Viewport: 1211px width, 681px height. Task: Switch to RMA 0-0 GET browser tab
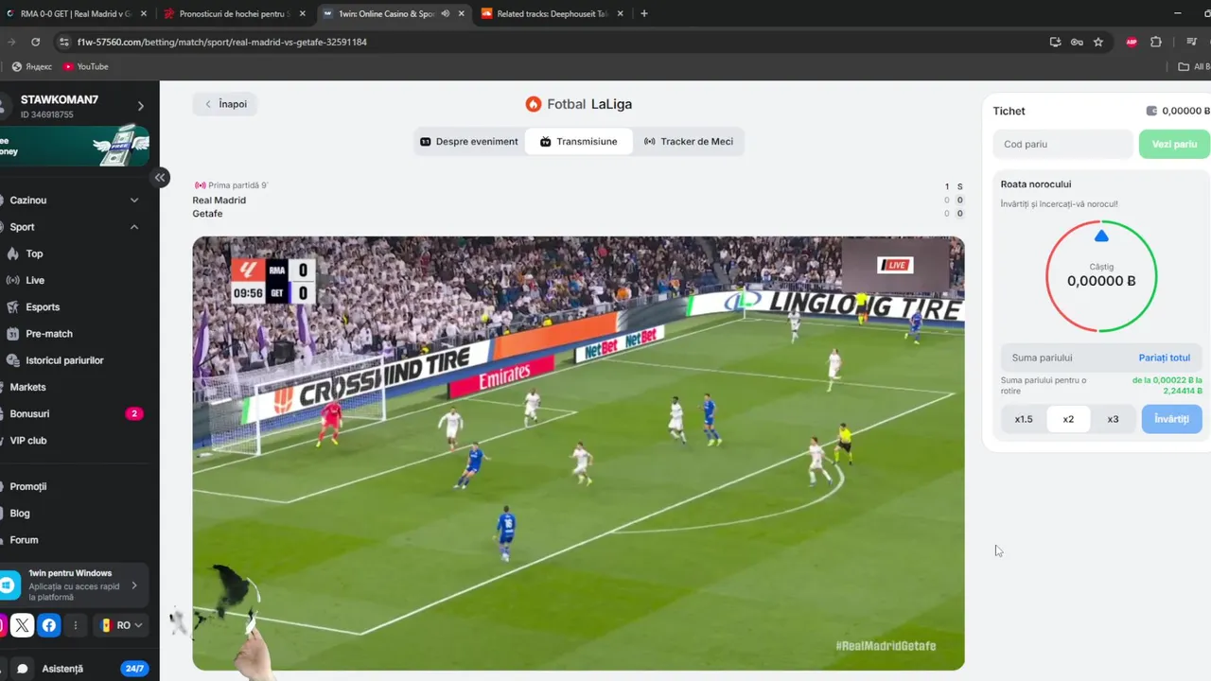click(74, 14)
